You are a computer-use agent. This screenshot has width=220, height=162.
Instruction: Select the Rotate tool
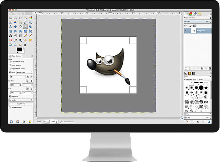(30, 27)
